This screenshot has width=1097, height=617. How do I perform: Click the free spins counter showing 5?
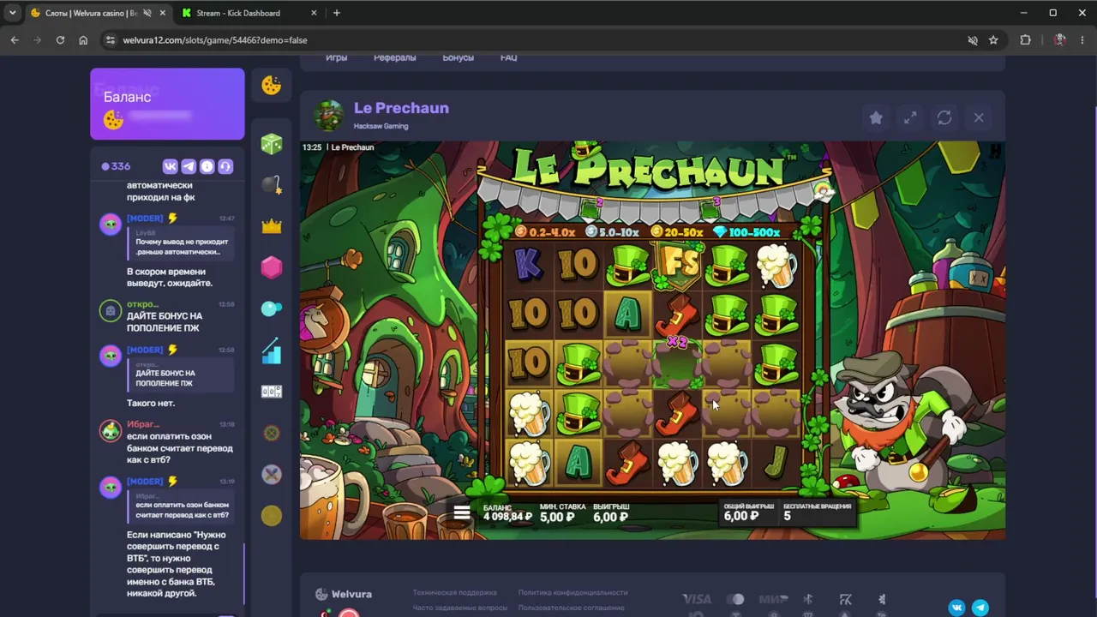click(788, 517)
